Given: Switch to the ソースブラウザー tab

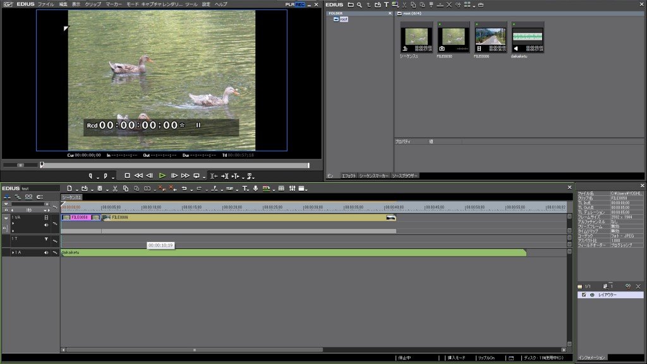Looking at the screenshot, I should [x=405, y=176].
